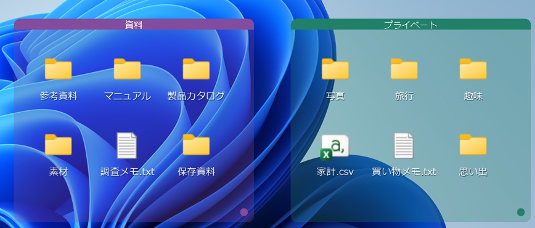Select the 家計.csv file name
This screenshot has height=228, width=535.
click(x=335, y=172)
